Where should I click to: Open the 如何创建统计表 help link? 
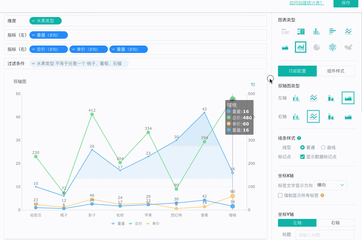(x=307, y=3)
